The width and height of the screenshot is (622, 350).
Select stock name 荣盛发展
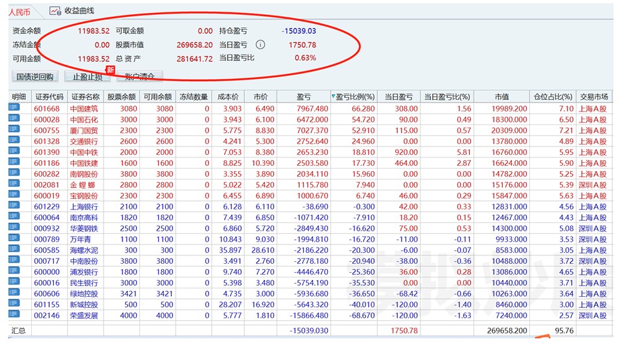point(84,316)
